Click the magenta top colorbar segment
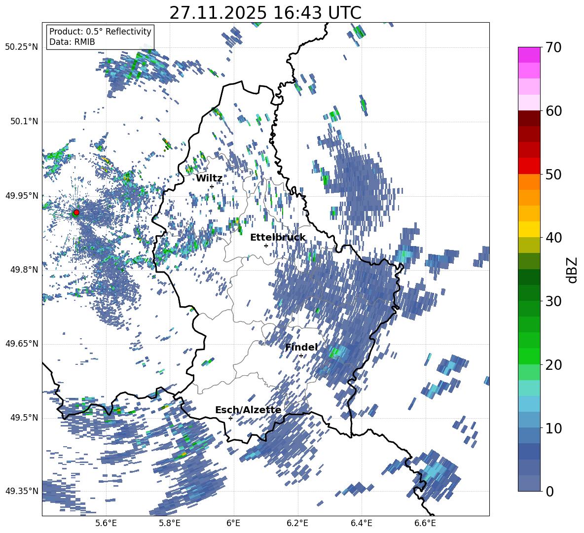Image resolution: width=584 pixels, height=533 pixels. click(x=529, y=55)
